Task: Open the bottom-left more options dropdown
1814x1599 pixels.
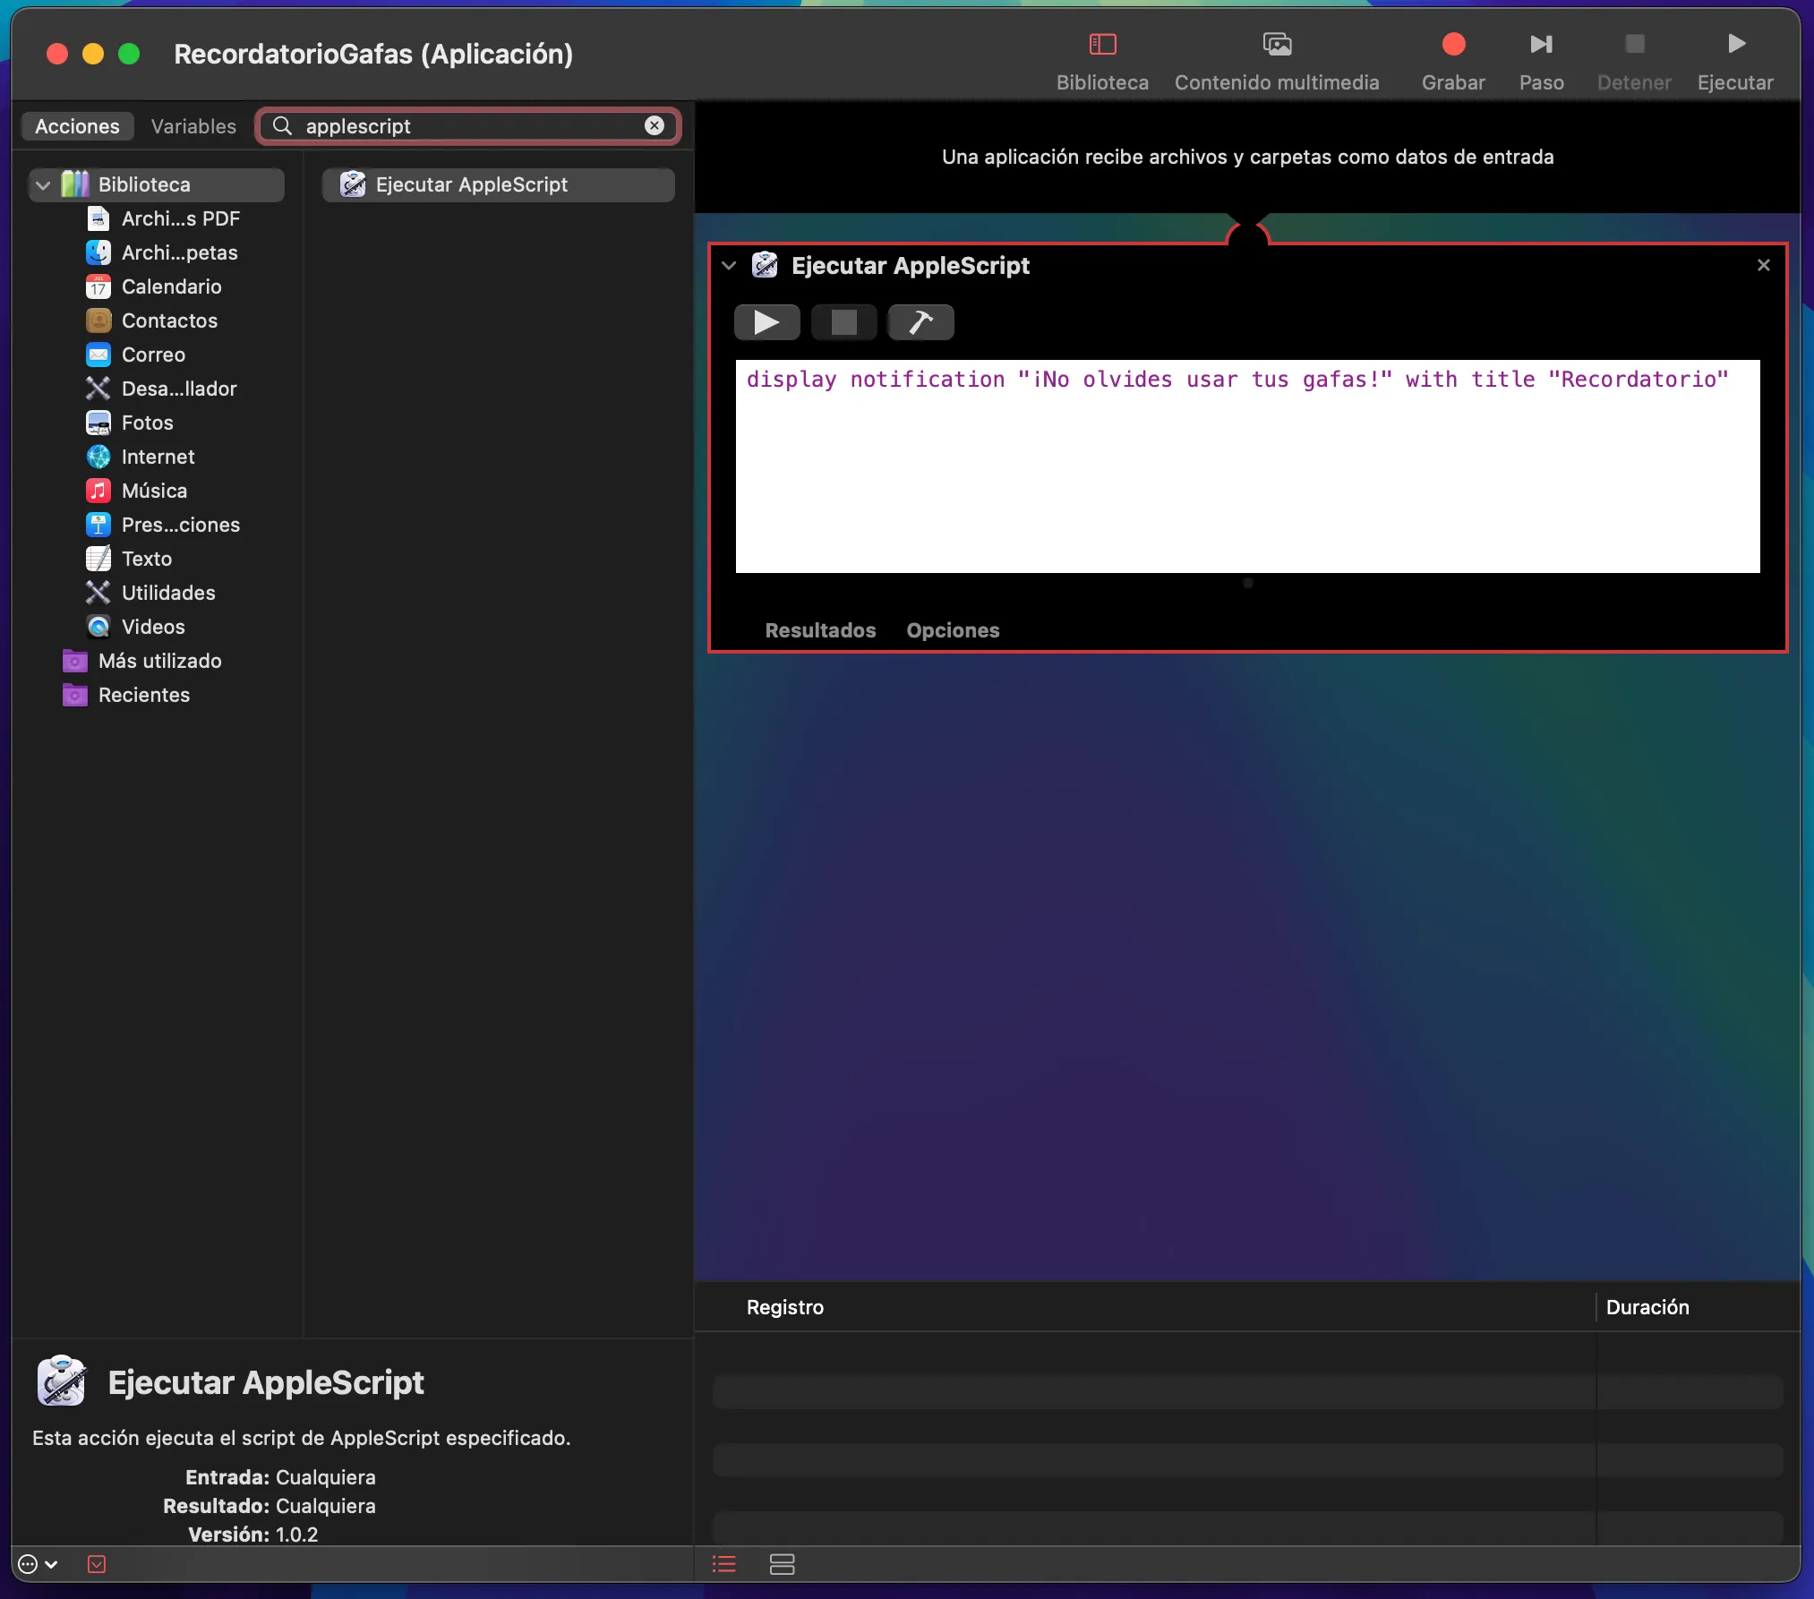Action: 38,1564
